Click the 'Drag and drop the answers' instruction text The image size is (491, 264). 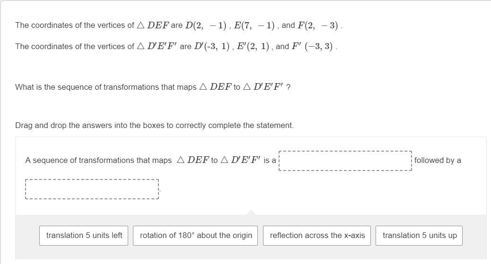coord(154,126)
